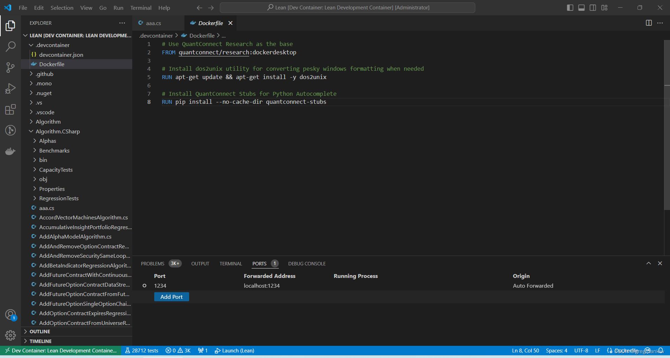Click the forwarded ports status item
Viewport: 670px width, 358px height.
click(203, 351)
